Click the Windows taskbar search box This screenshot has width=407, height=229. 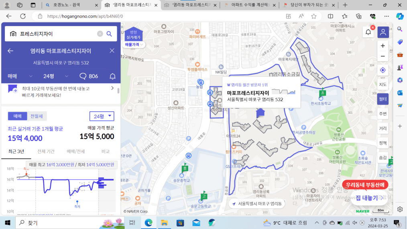70,223
